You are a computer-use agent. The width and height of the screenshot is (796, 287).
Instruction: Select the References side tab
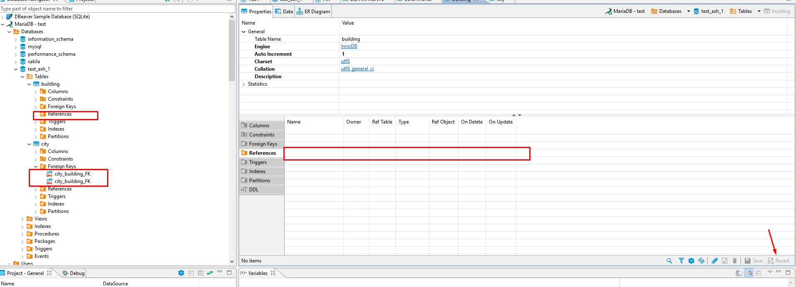(x=262, y=153)
